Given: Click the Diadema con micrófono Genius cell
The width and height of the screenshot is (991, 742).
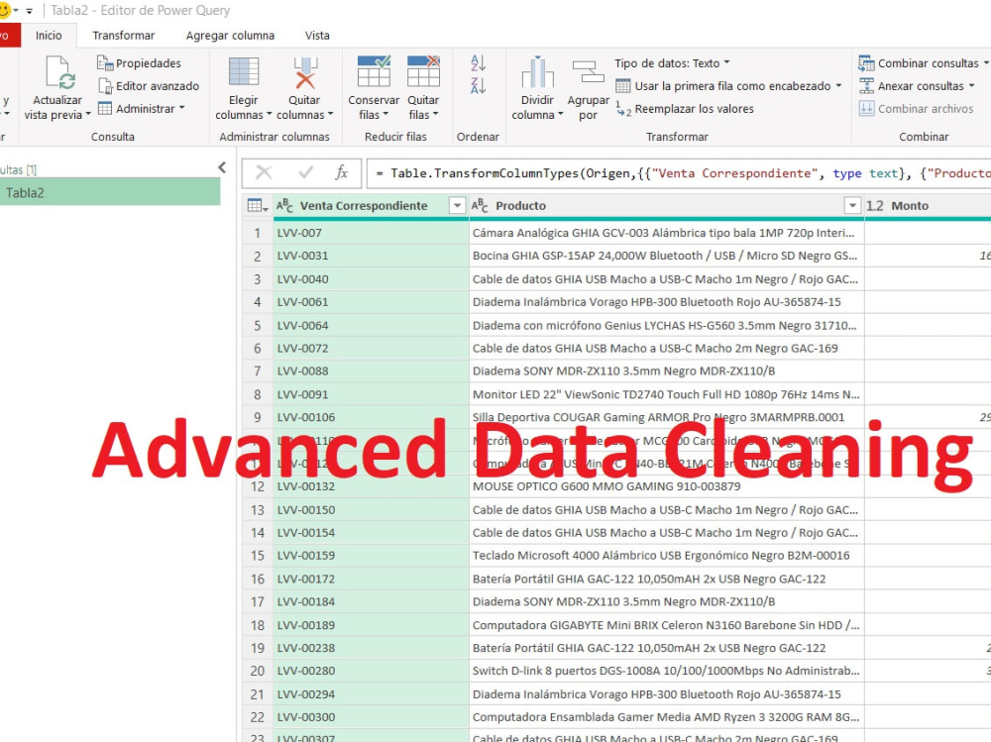Looking at the screenshot, I should [x=666, y=325].
